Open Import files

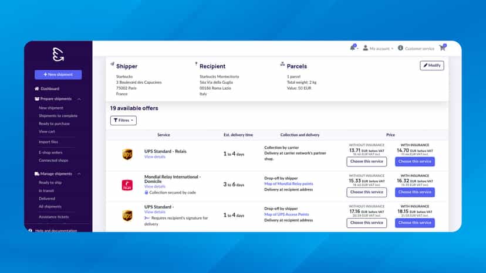tap(48, 142)
